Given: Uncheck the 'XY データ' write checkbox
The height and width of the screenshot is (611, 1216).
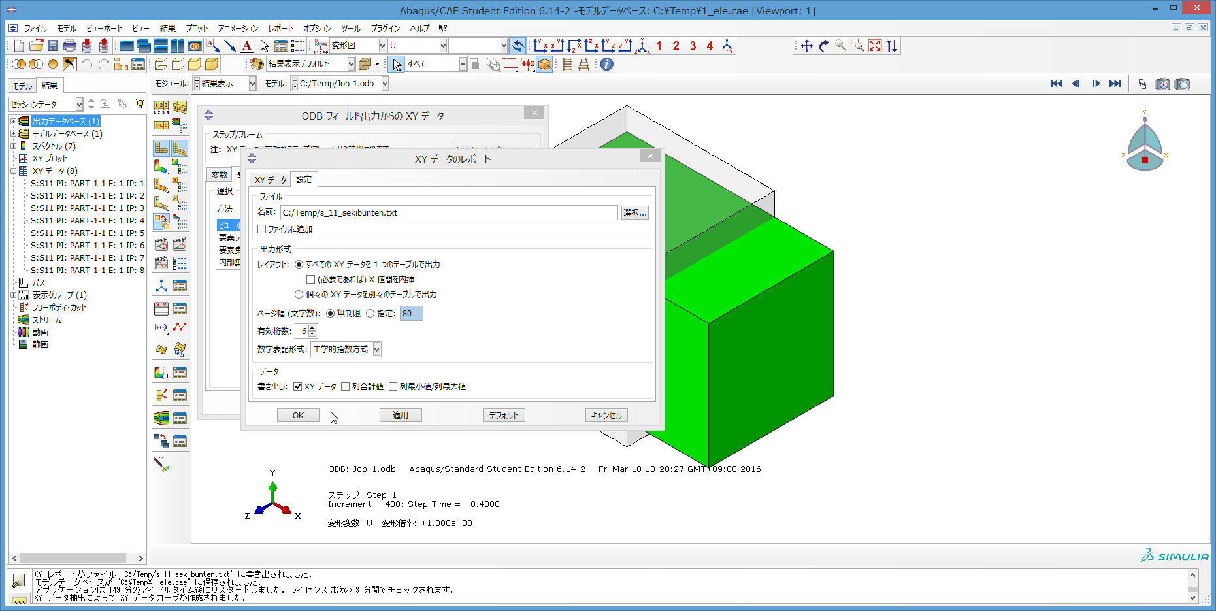Looking at the screenshot, I should click(298, 387).
